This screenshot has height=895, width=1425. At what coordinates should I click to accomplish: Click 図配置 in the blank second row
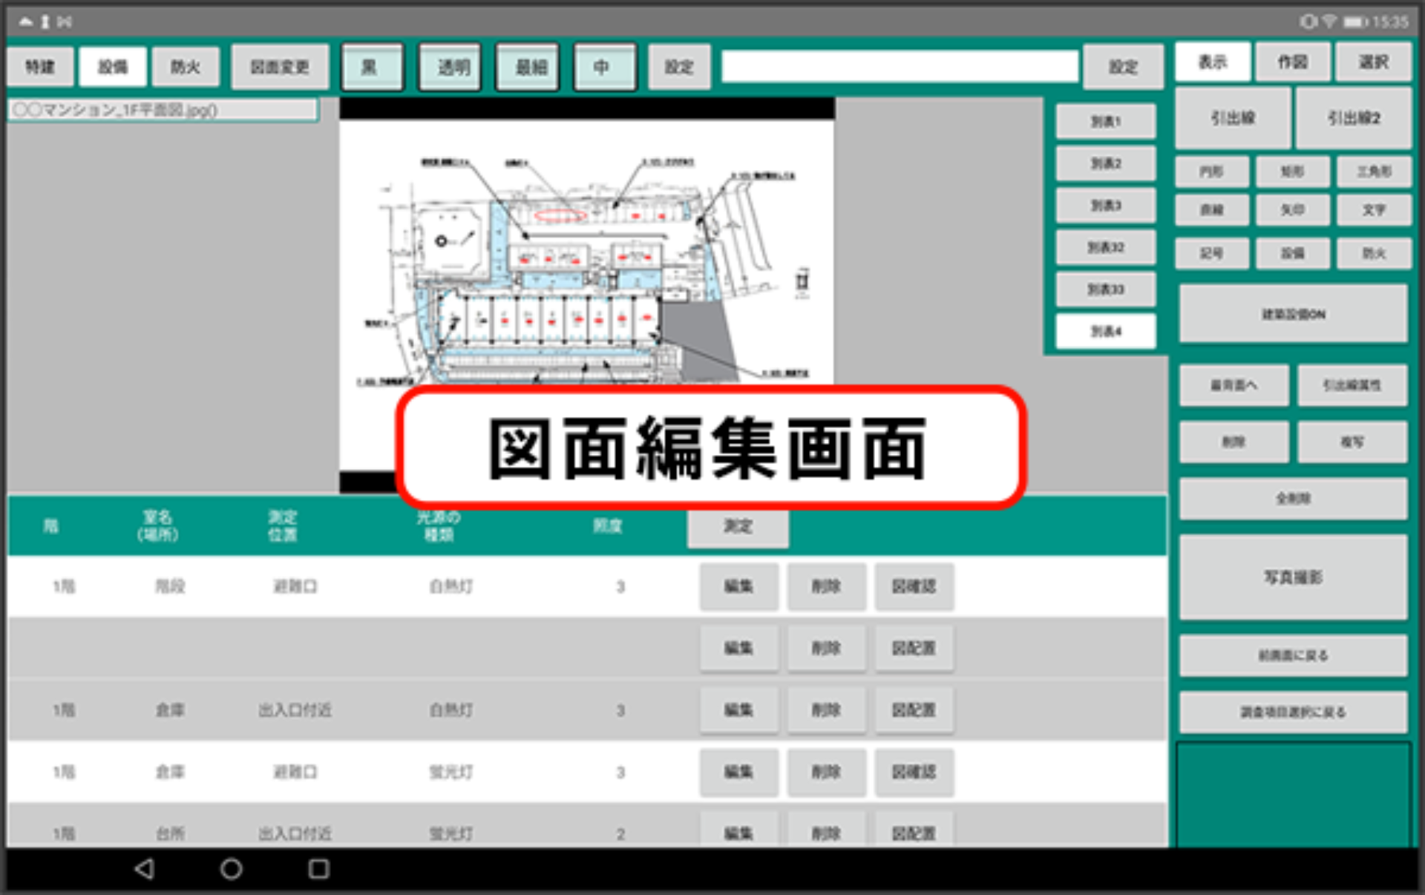(x=914, y=648)
